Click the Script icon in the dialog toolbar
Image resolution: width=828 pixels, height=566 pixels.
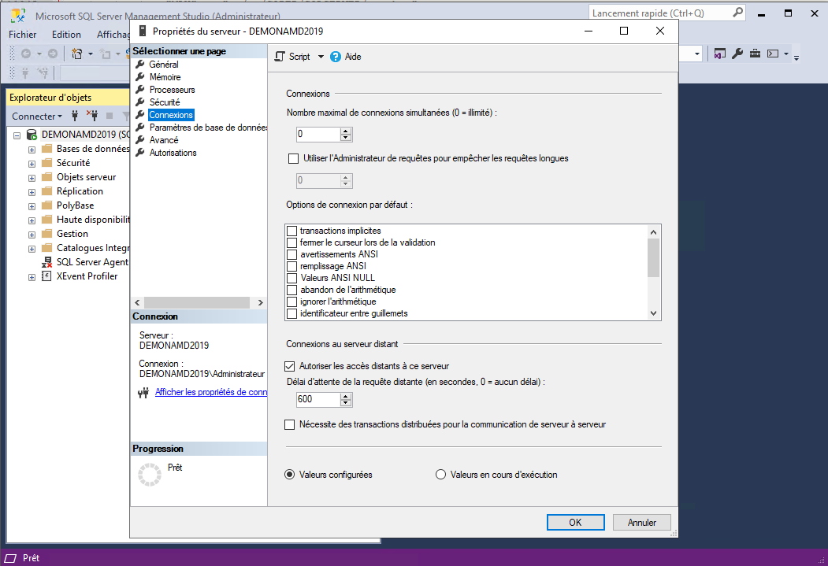pos(280,57)
